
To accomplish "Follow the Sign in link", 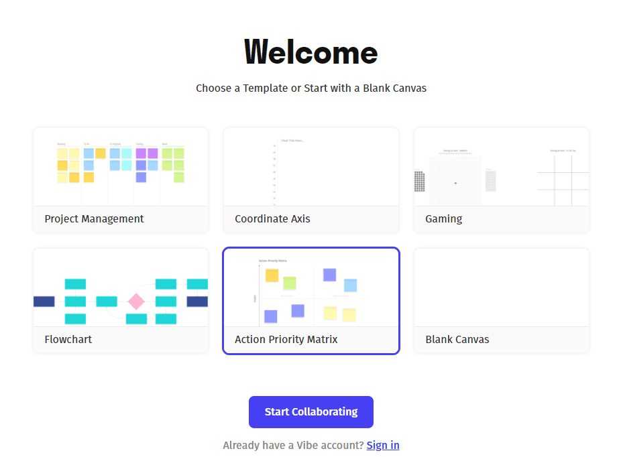I will point(383,446).
